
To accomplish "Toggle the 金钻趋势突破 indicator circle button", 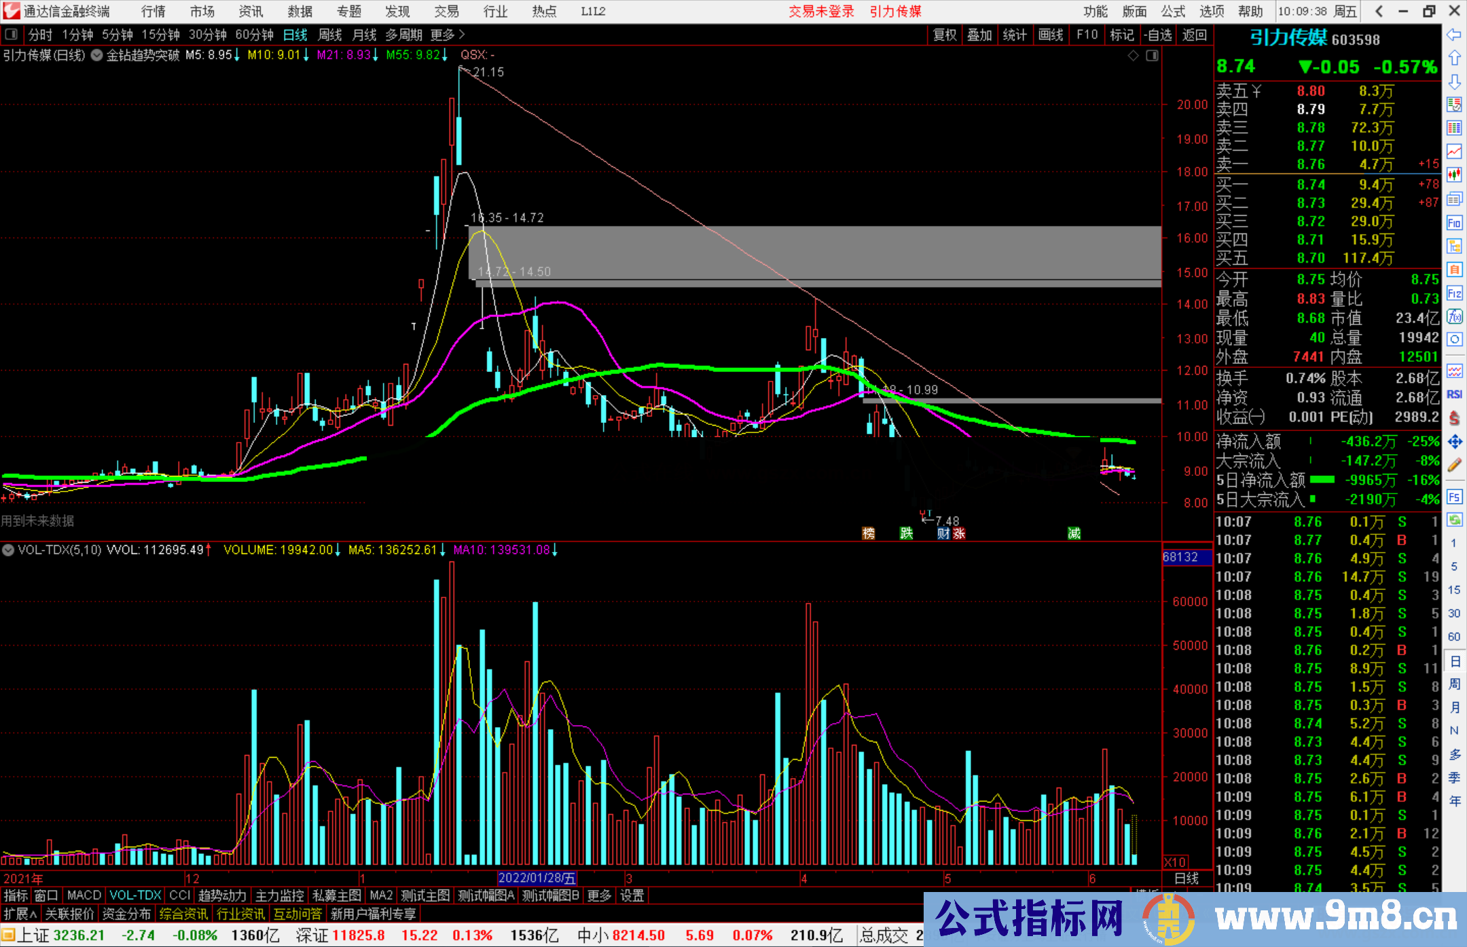I will [97, 55].
